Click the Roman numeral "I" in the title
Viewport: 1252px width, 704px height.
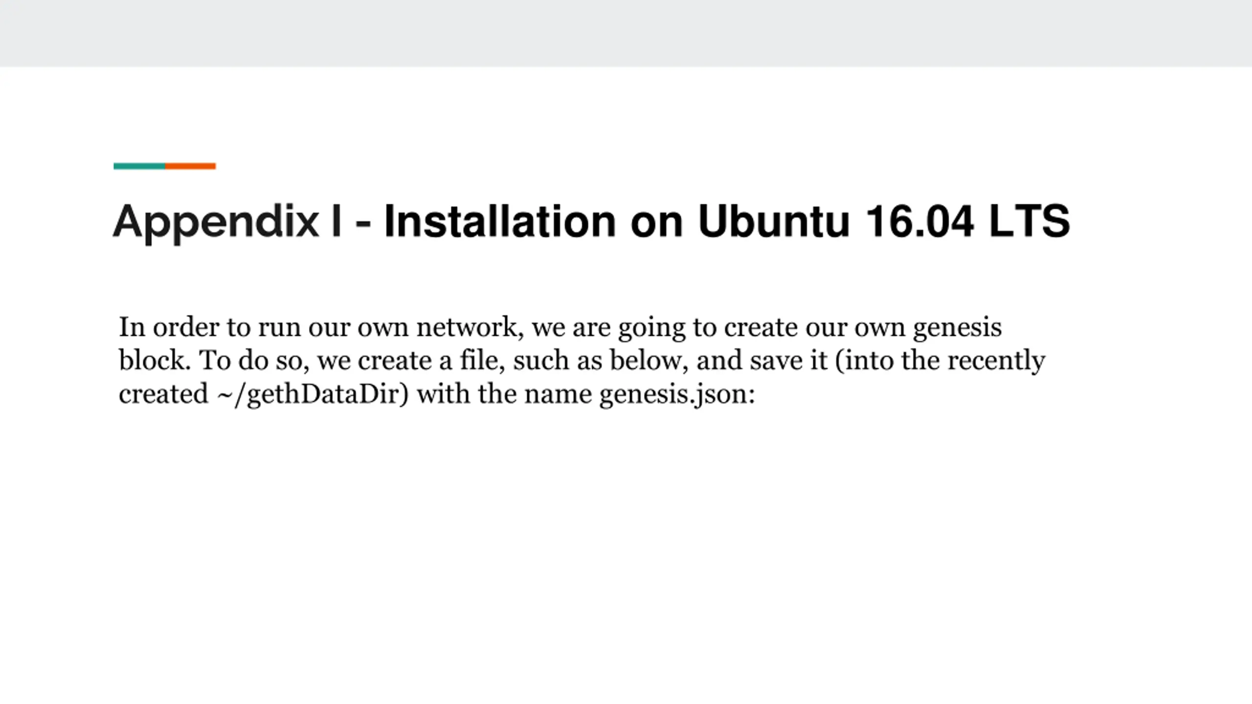[x=336, y=221]
